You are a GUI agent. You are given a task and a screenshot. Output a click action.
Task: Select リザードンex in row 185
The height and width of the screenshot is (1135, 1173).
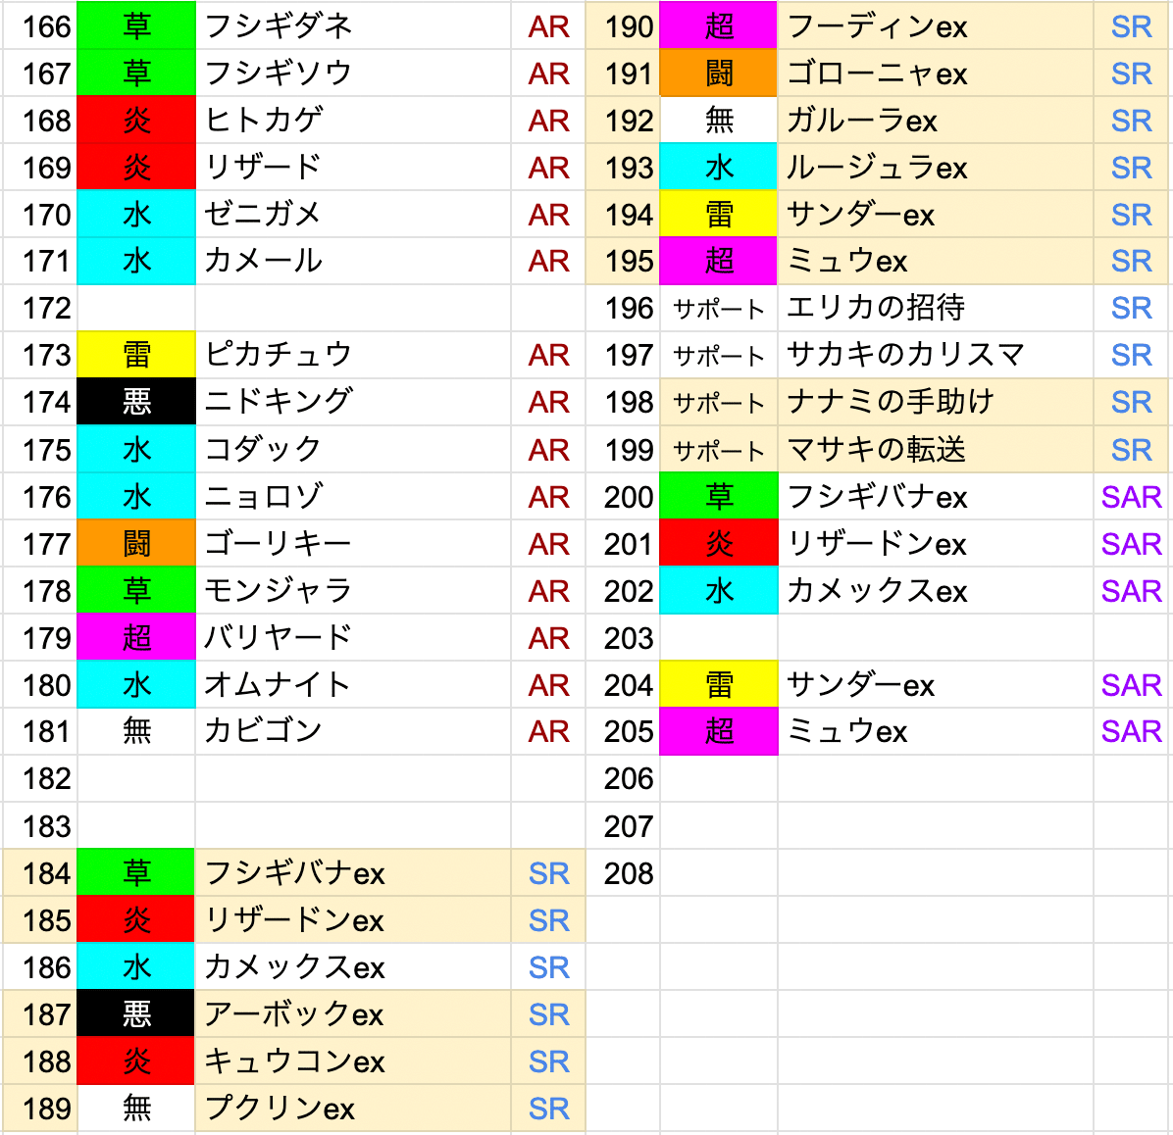pyautogui.click(x=353, y=919)
